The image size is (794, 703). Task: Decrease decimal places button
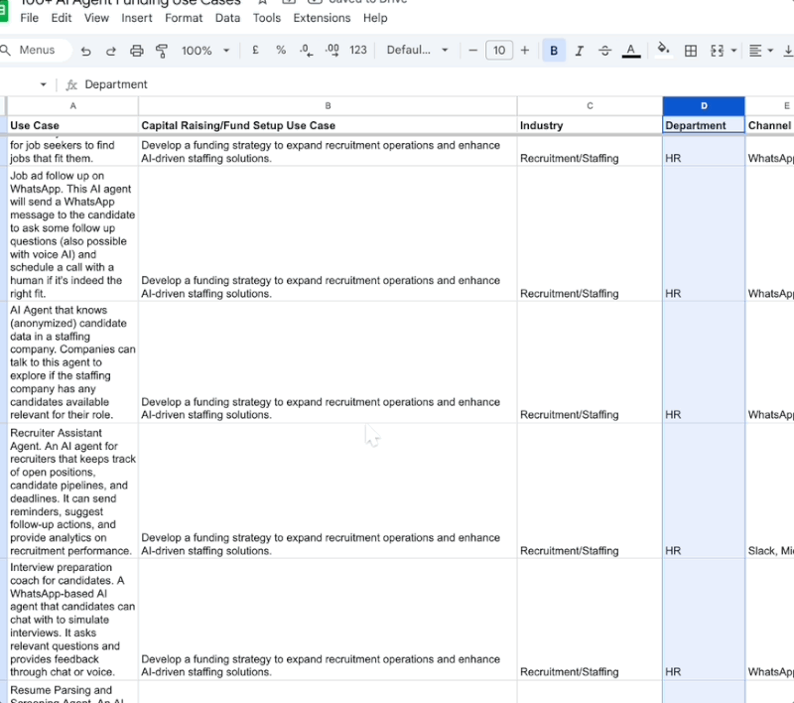click(306, 51)
